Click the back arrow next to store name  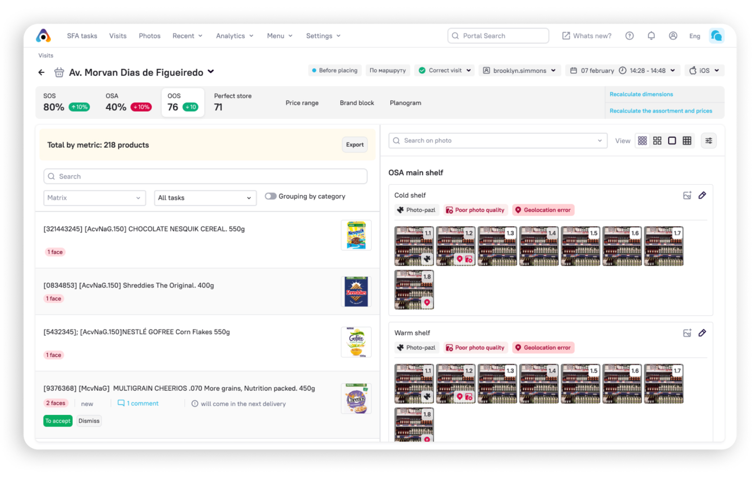(x=42, y=72)
